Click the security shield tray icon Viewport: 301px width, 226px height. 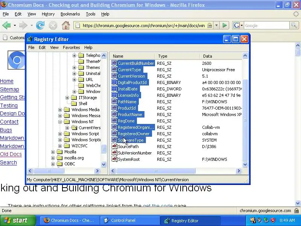click(x=273, y=220)
